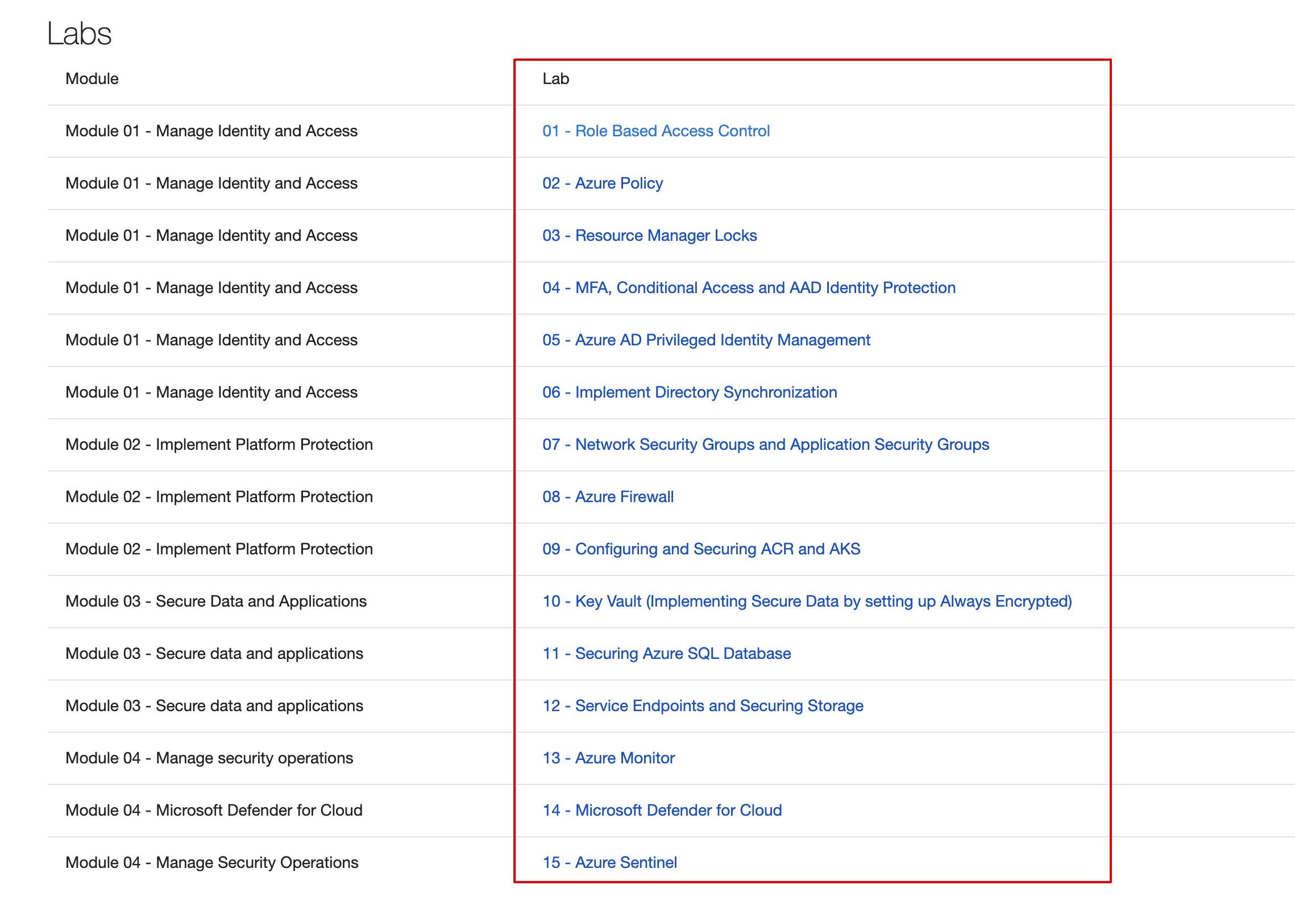Select Module 02 text in Azure Firewall row
The width and height of the screenshot is (1295, 902).
219,496
